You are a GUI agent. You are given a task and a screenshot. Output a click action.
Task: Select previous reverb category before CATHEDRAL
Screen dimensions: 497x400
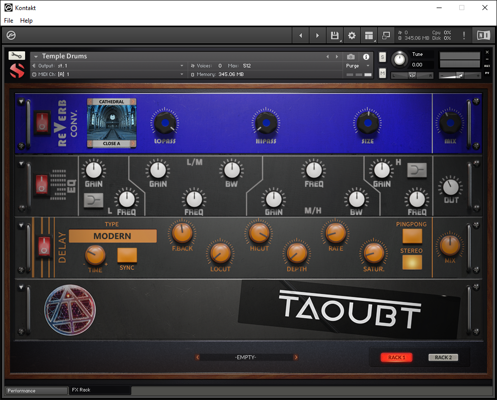[x=91, y=102]
